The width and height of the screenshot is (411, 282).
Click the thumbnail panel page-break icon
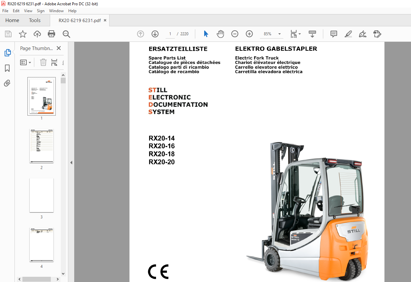pyautogui.click(x=54, y=62)
